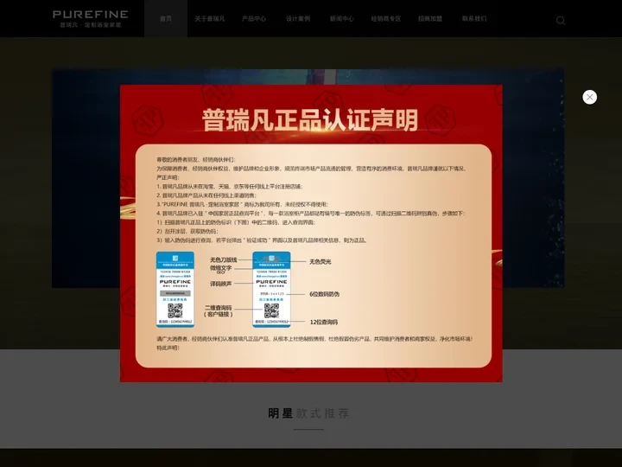Close the 正品认证声明 popup

tap(589, 97)
